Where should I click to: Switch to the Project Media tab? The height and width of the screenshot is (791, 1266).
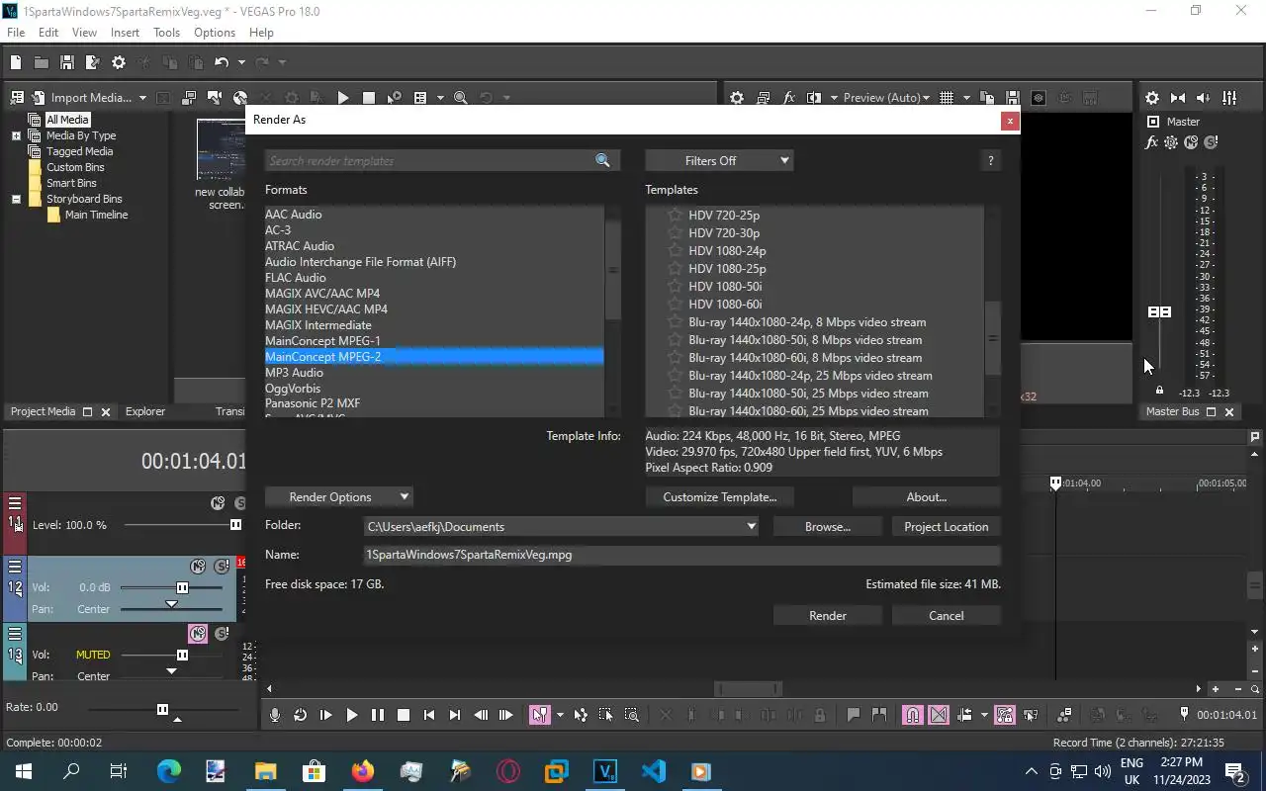(43, 411)
